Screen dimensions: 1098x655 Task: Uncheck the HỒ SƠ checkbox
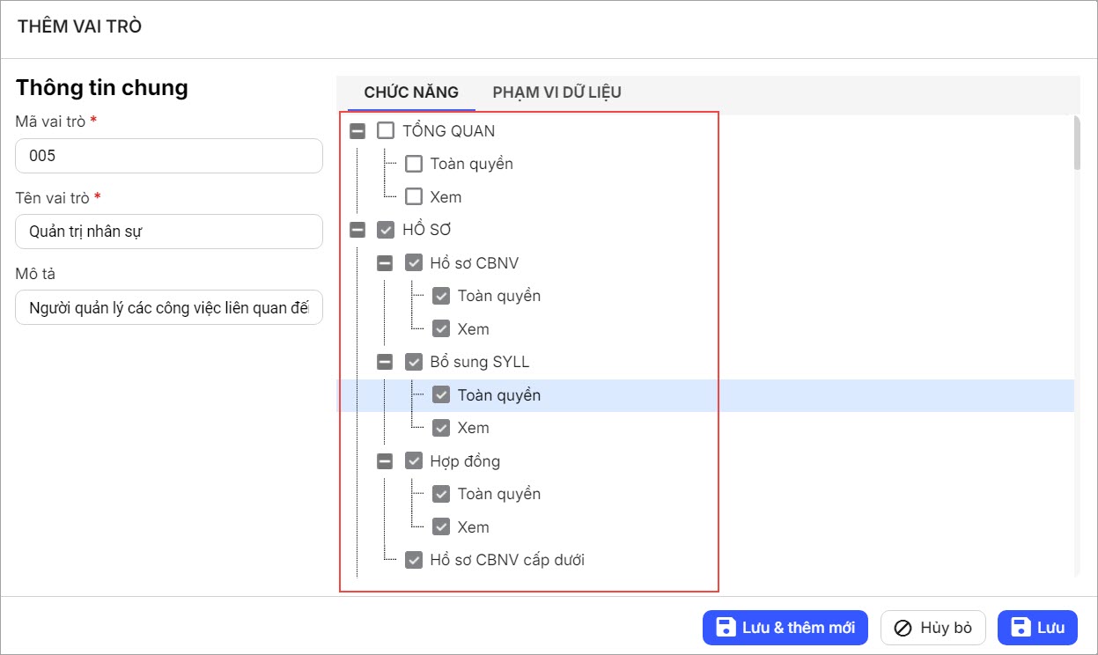[x=386, y=230]
